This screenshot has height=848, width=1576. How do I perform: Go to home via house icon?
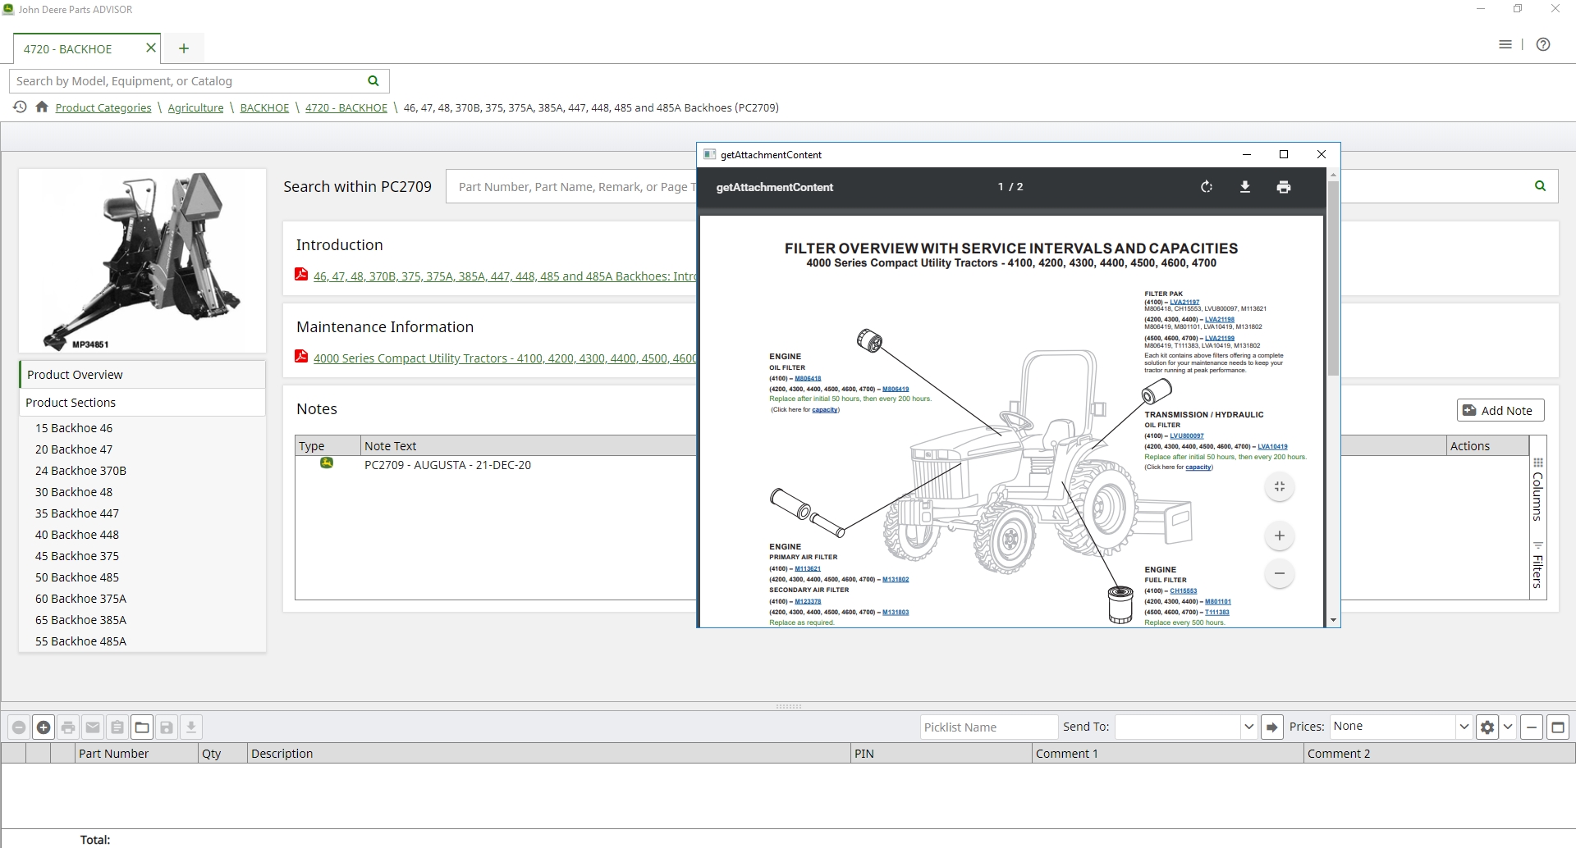click(42, 107)
